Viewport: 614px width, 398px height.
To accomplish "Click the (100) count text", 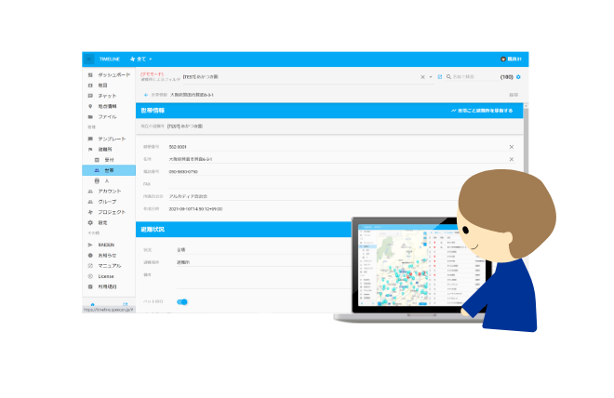I will 507,77.
